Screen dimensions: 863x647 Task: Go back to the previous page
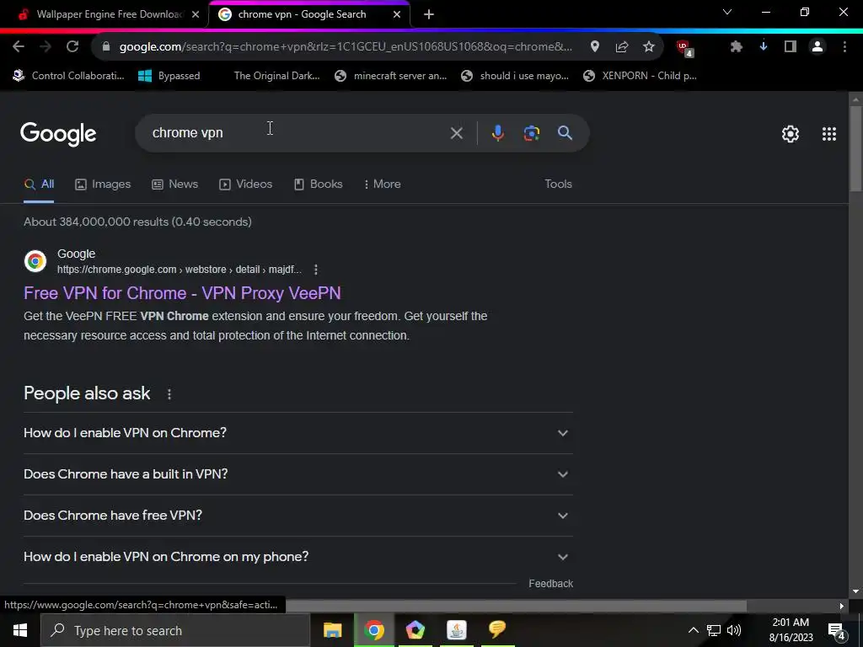(19, 47)
